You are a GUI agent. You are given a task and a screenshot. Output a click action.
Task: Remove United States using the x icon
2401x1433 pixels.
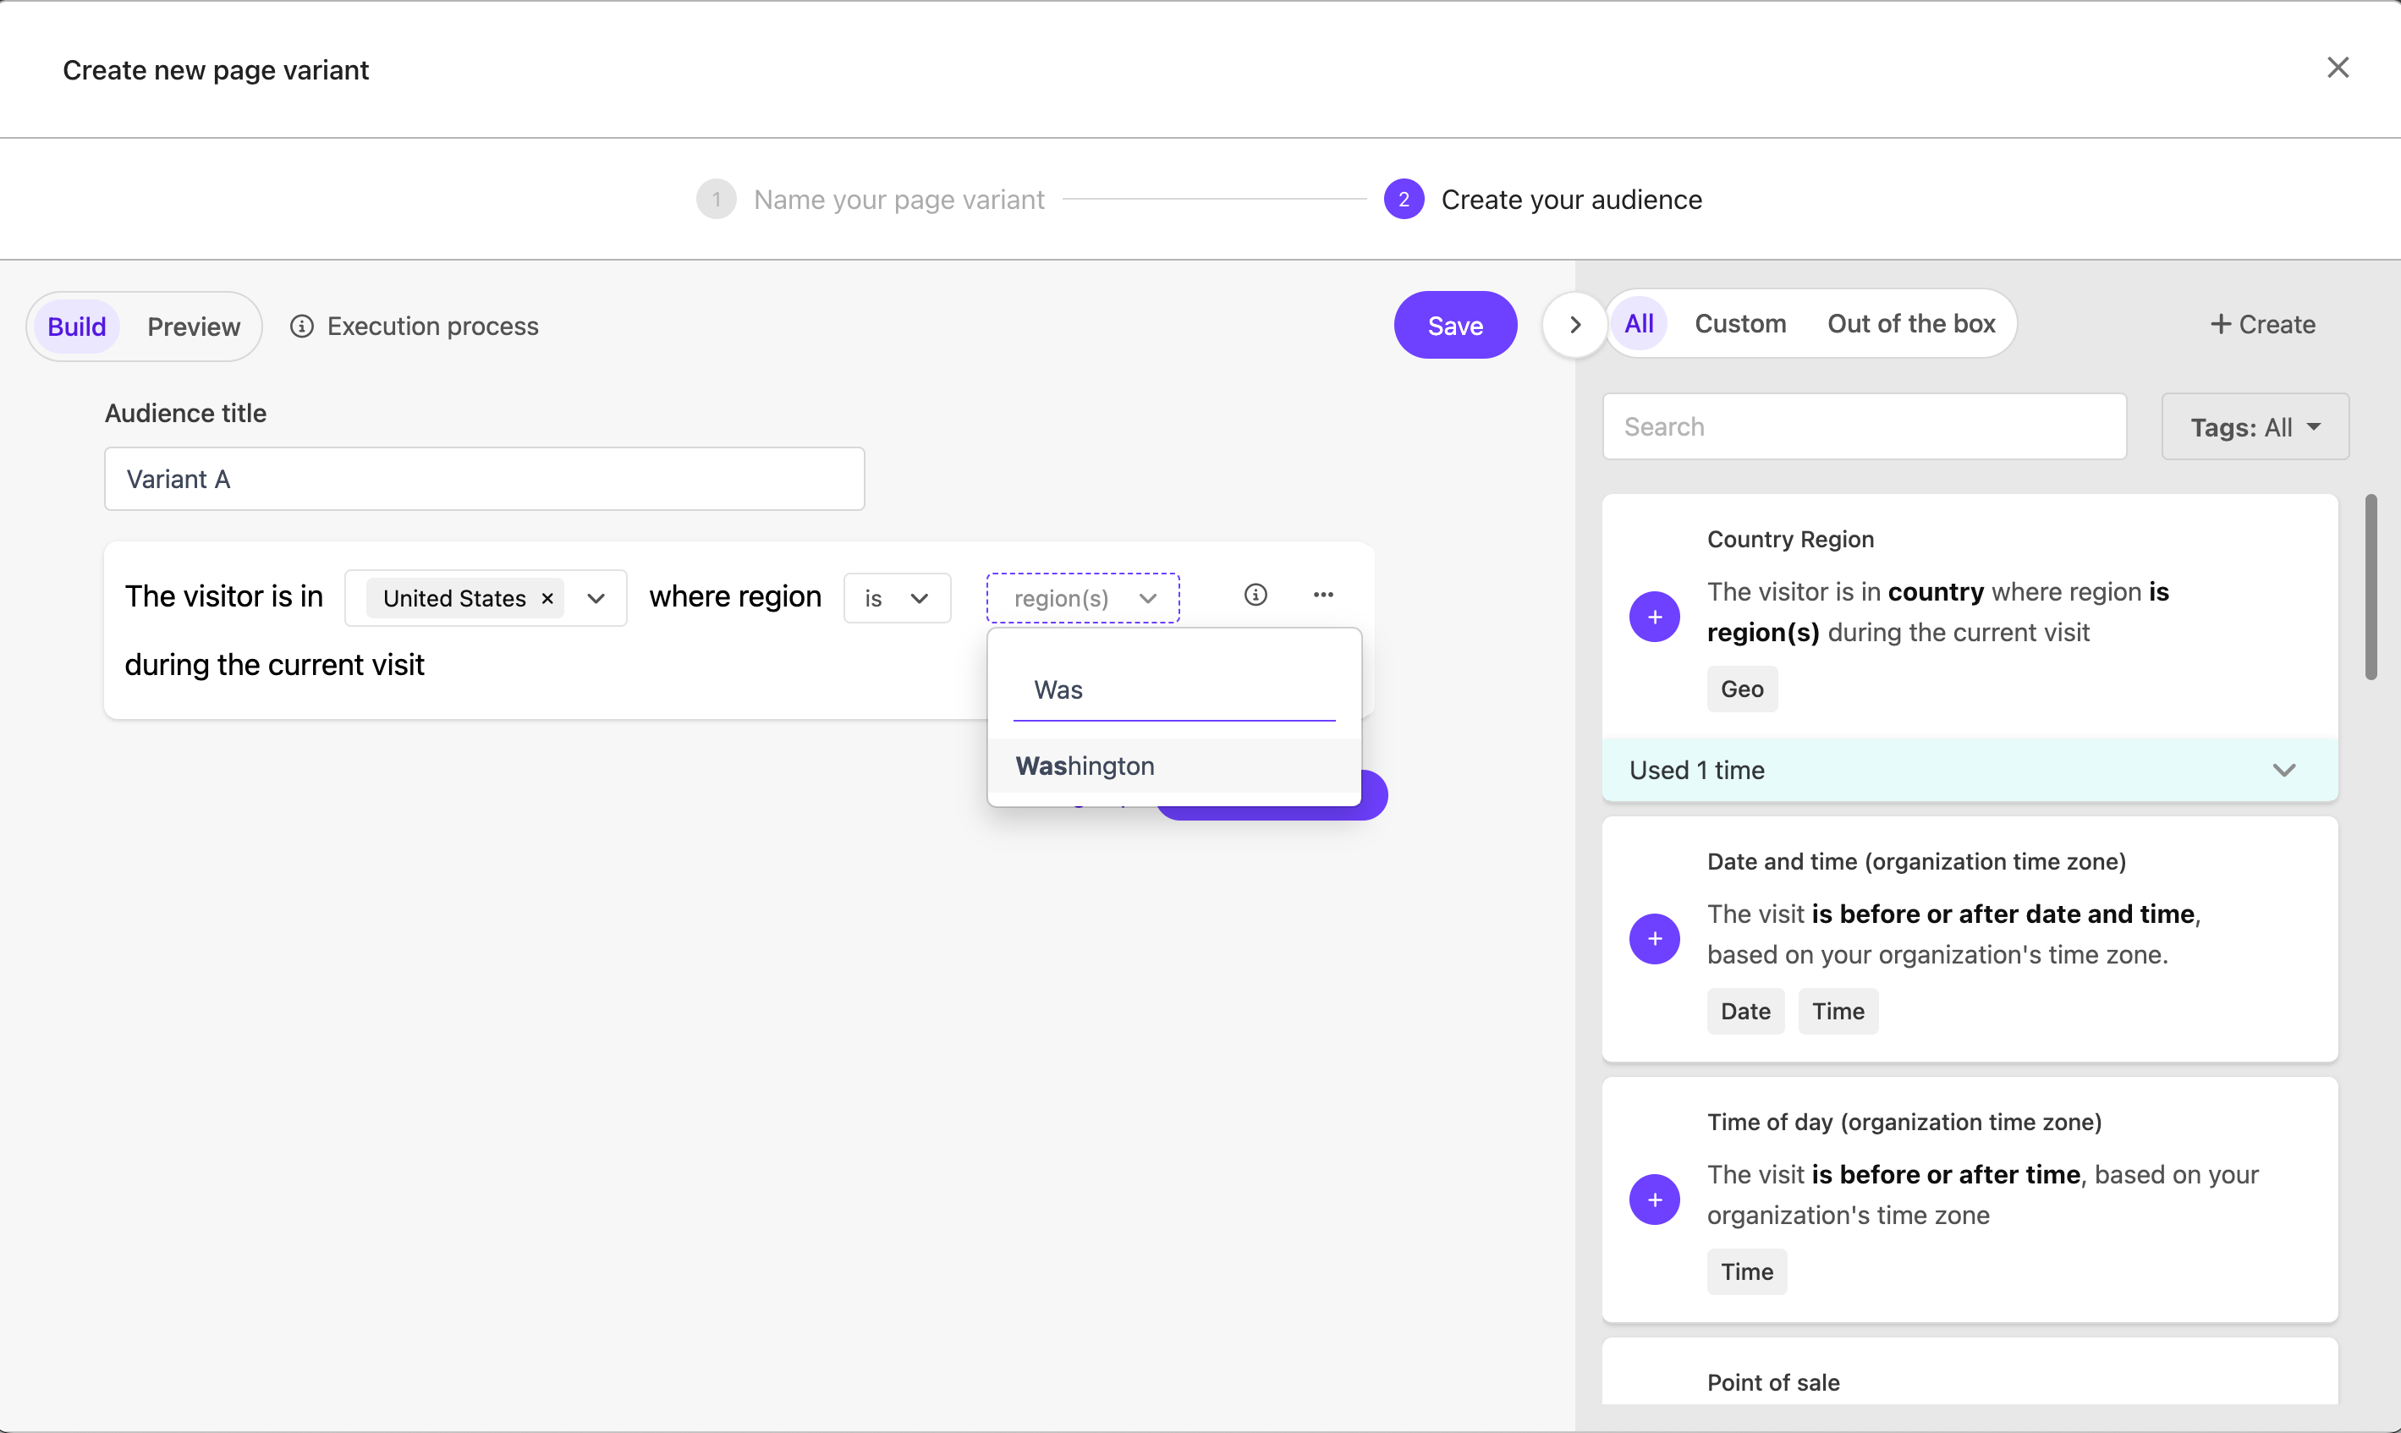tap(547, 598)
